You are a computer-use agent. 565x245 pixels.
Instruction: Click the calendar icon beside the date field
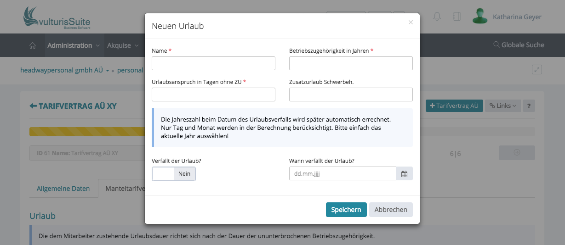(x=404, y=174)
